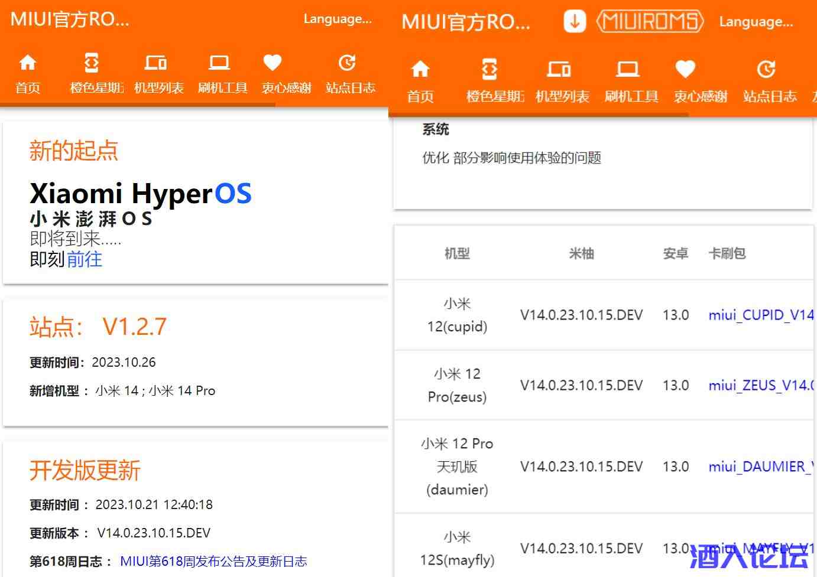Switch to the 首页 tab on the right page
This screenshot has height=577, width=817.
[x=420, y=96]
